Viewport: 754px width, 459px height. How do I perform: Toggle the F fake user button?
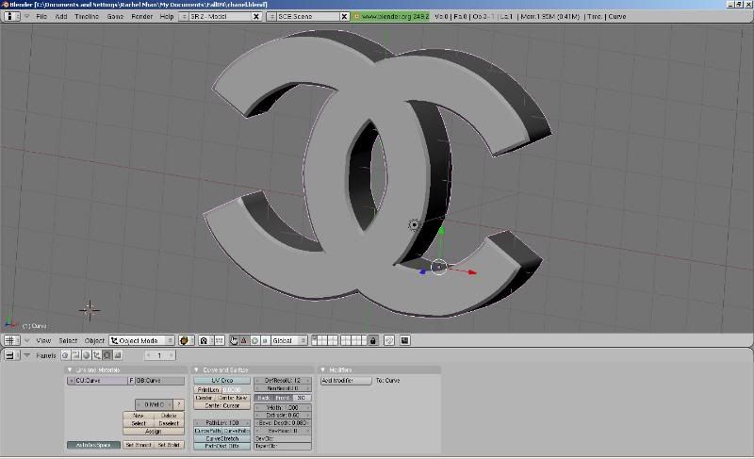pyautogui.click(x=131, y=380)
